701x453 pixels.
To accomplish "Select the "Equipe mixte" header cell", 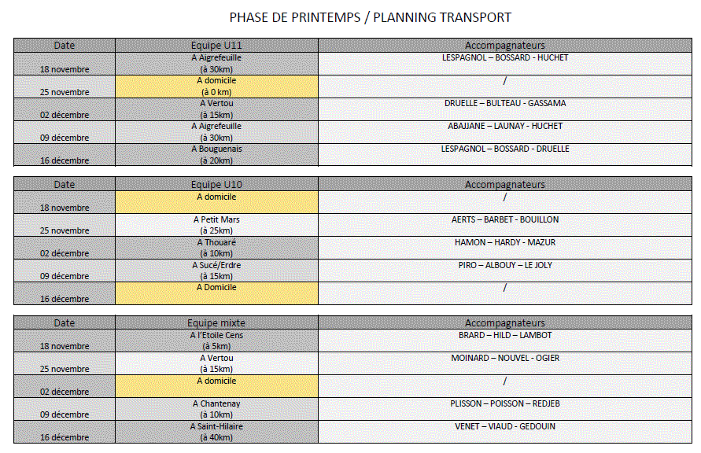I will pos(216,323).
